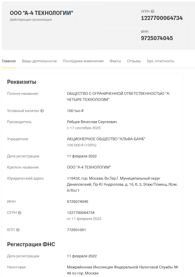Click the Действующая организация status text
Viewport: 195px width, 277px height.
pos(31,20)
